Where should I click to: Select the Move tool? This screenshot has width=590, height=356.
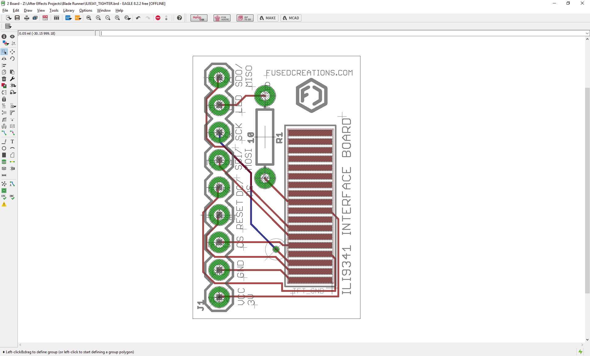(x=12, y=52)
